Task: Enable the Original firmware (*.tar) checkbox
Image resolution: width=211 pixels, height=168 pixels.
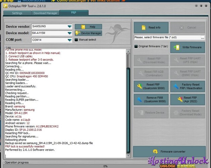Action: [136, 46]
